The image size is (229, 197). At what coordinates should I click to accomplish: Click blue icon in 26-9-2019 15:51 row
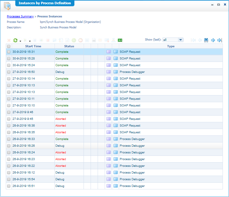point(115,186)
